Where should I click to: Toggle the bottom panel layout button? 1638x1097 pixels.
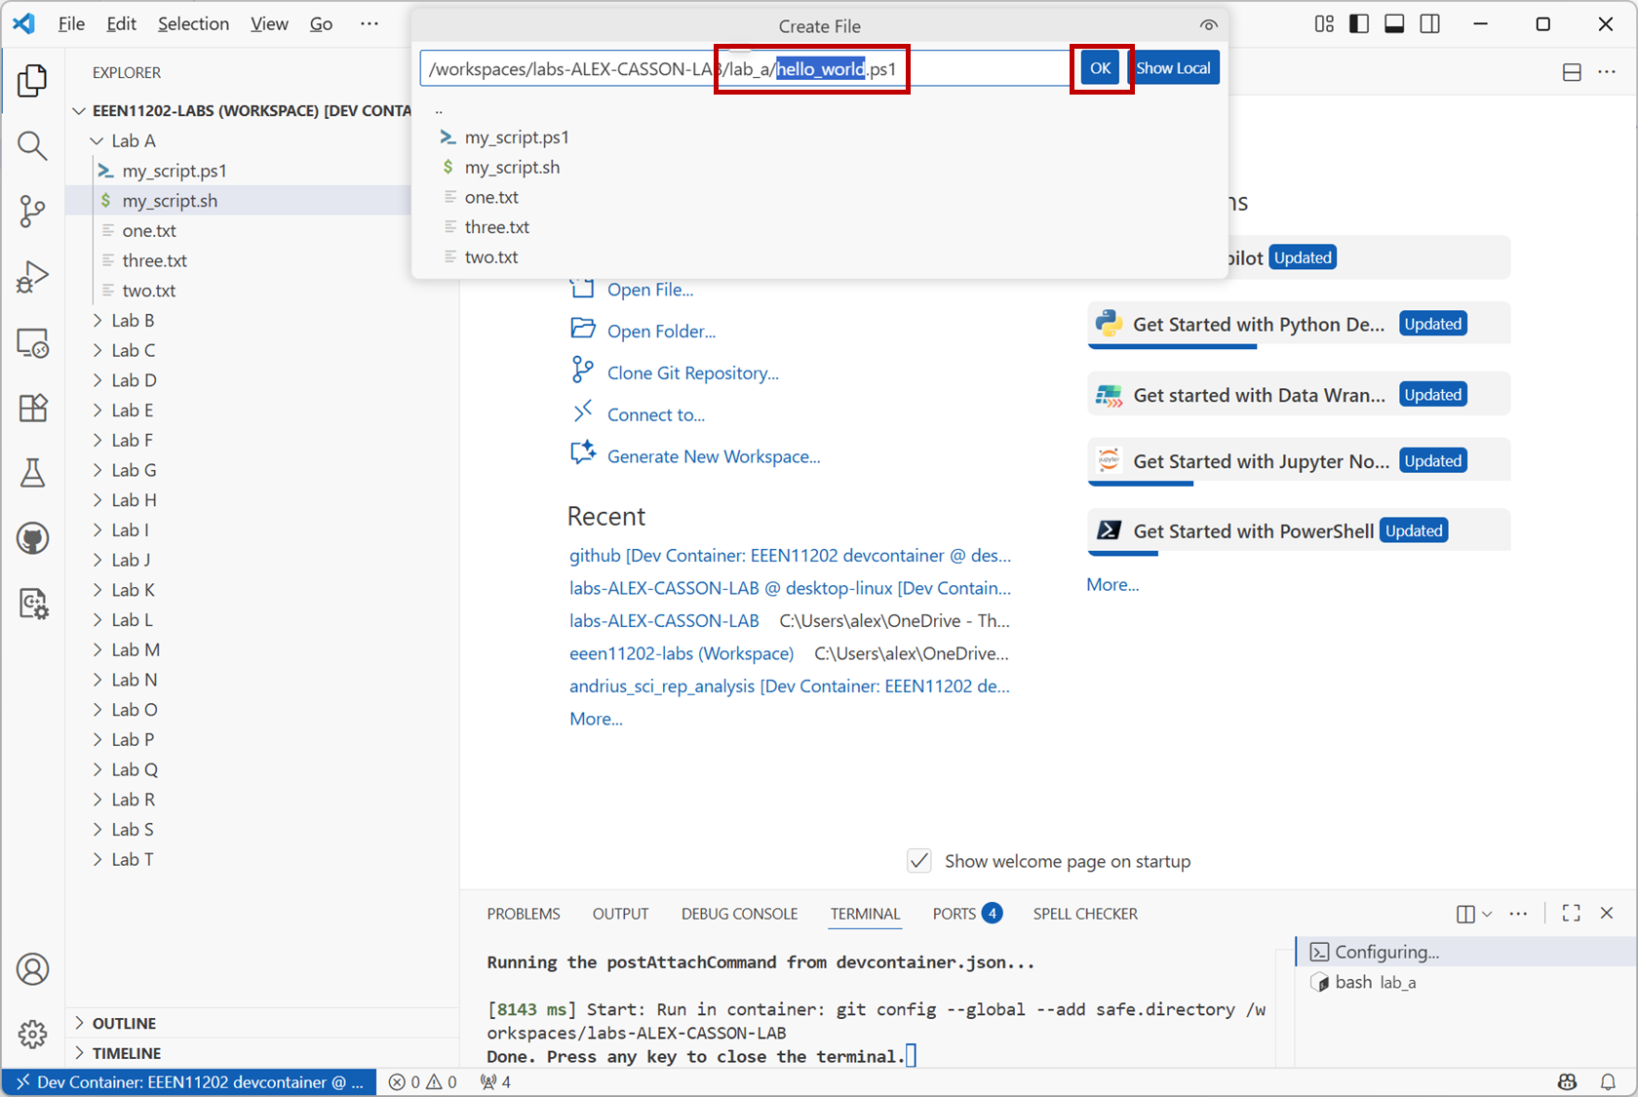pyautogui.click(x=1394, y=24)
